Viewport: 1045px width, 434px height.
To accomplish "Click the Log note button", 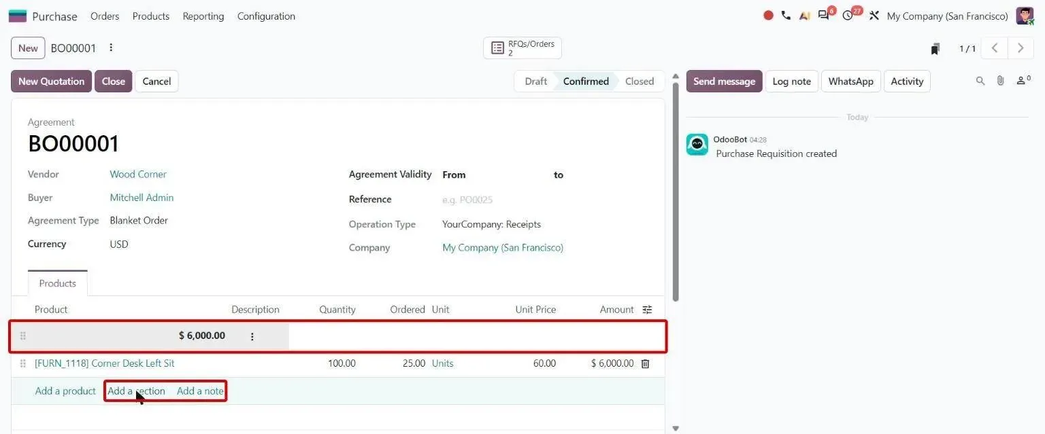I will tap(792, 82).
